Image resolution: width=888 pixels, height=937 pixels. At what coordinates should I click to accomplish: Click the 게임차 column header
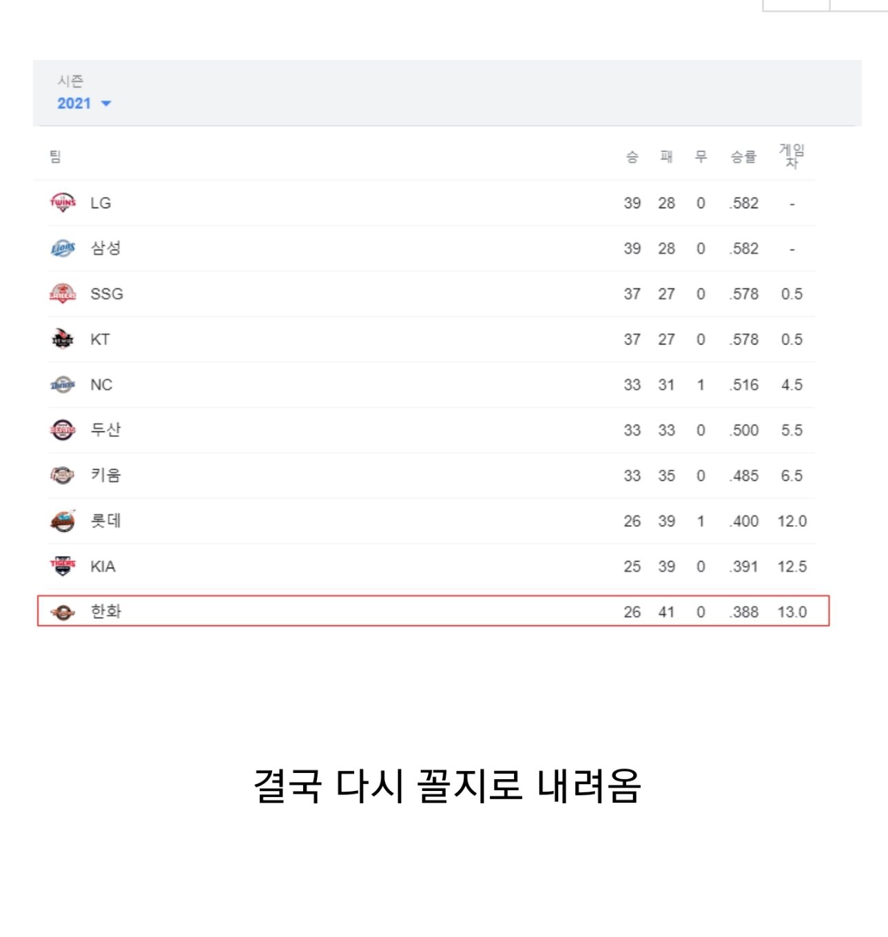point(792,156)
